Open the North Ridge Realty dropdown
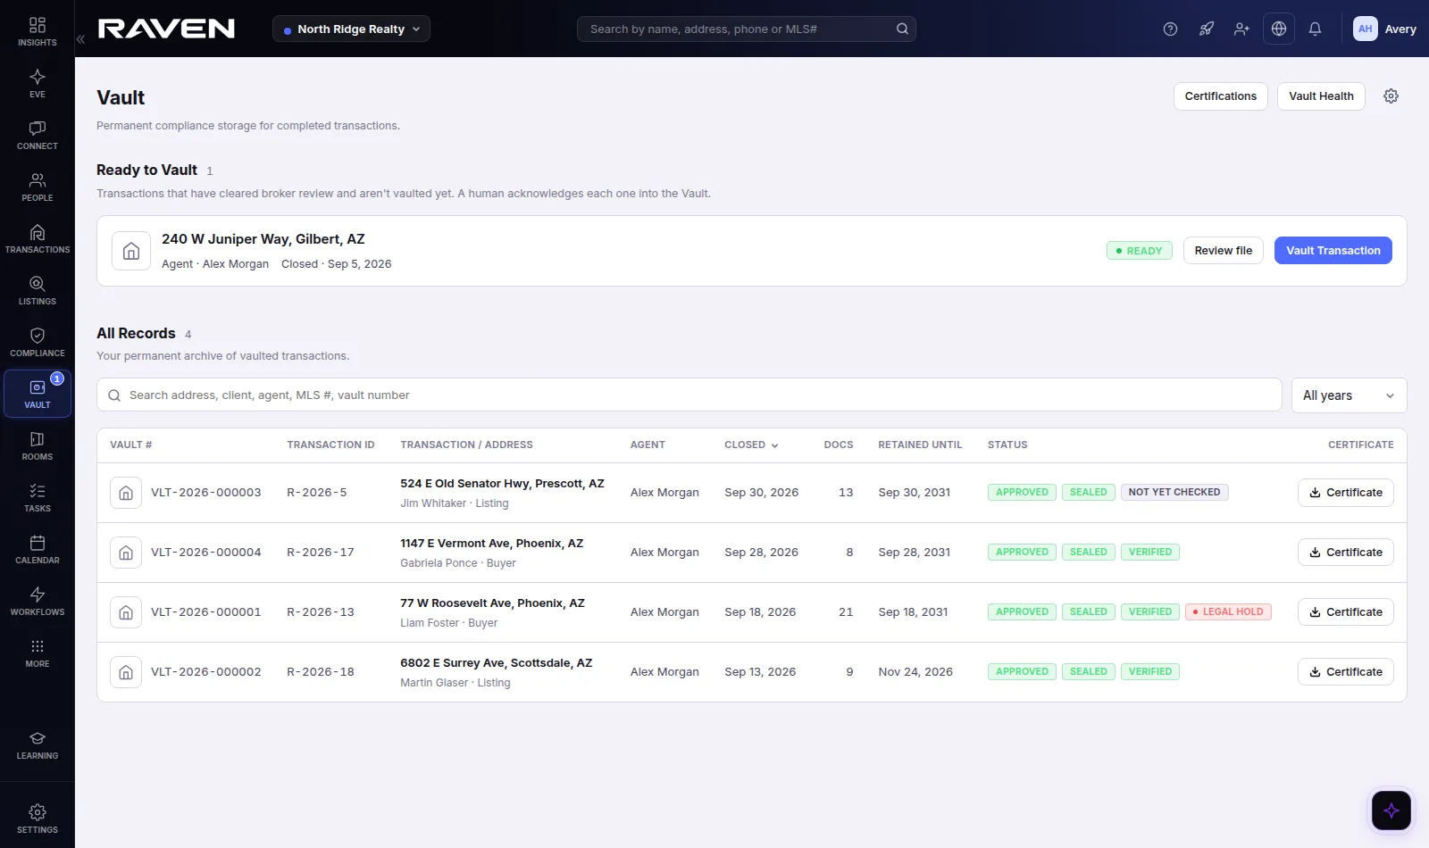1429x848 pixels. pos(351,29)
